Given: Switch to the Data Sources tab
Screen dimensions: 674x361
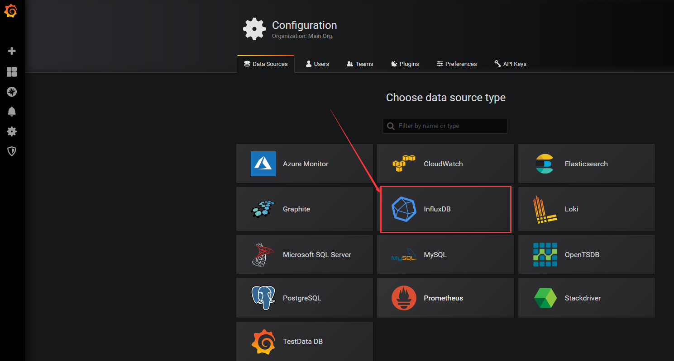Looking at the screenshot, I should [266, 64].
